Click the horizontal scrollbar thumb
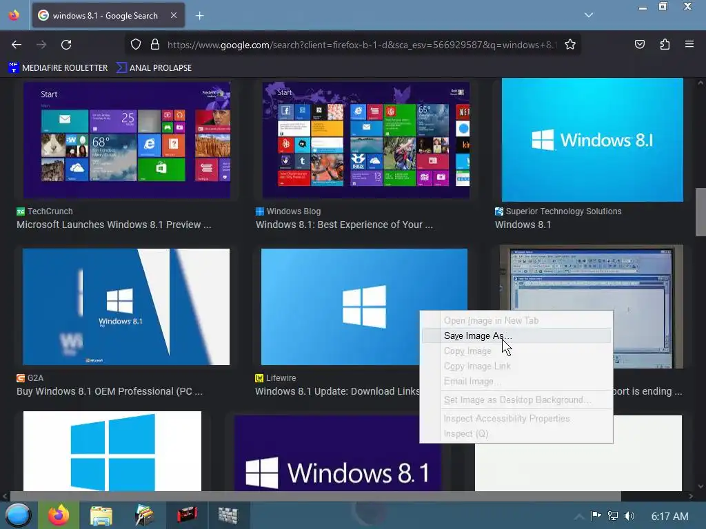 tap(315, 496)
